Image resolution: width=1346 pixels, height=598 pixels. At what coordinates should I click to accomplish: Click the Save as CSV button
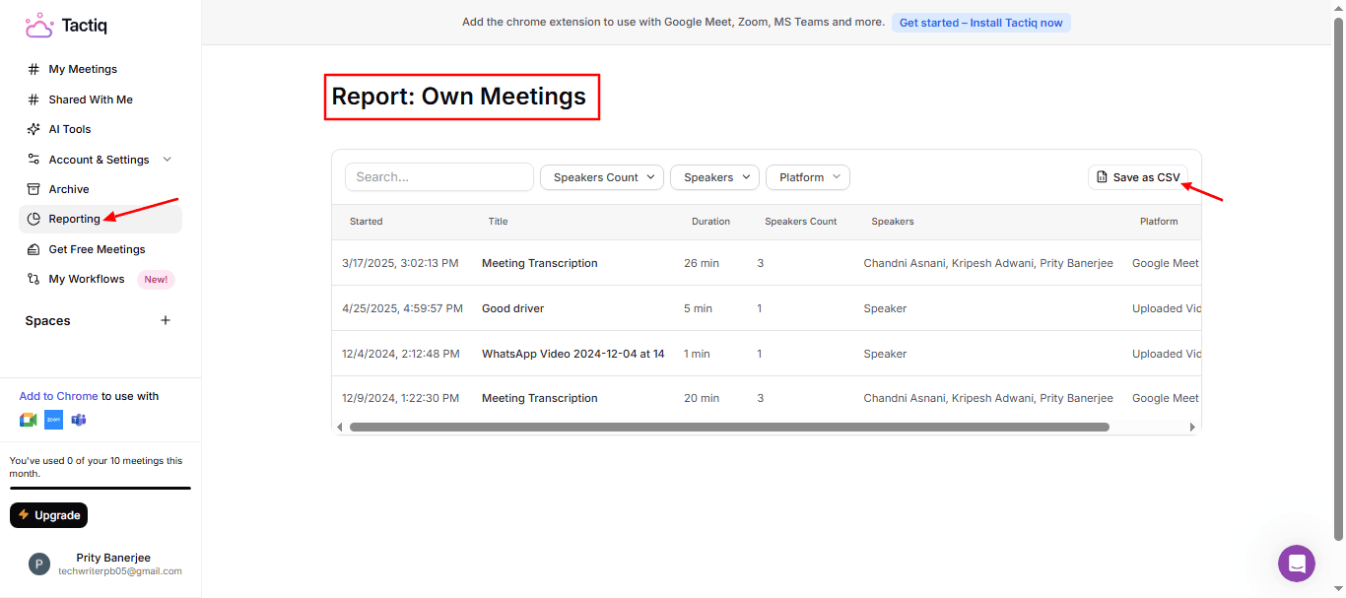tap(1137, 177)
